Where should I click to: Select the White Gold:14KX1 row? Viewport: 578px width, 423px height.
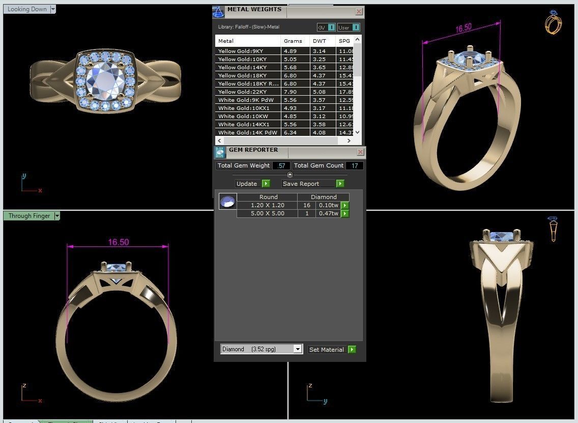(284, 124)
